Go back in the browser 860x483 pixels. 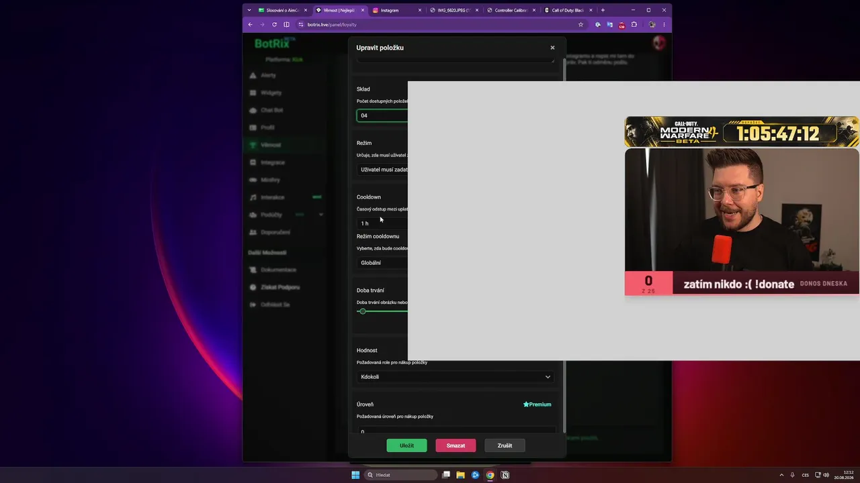tap(250, 25)
